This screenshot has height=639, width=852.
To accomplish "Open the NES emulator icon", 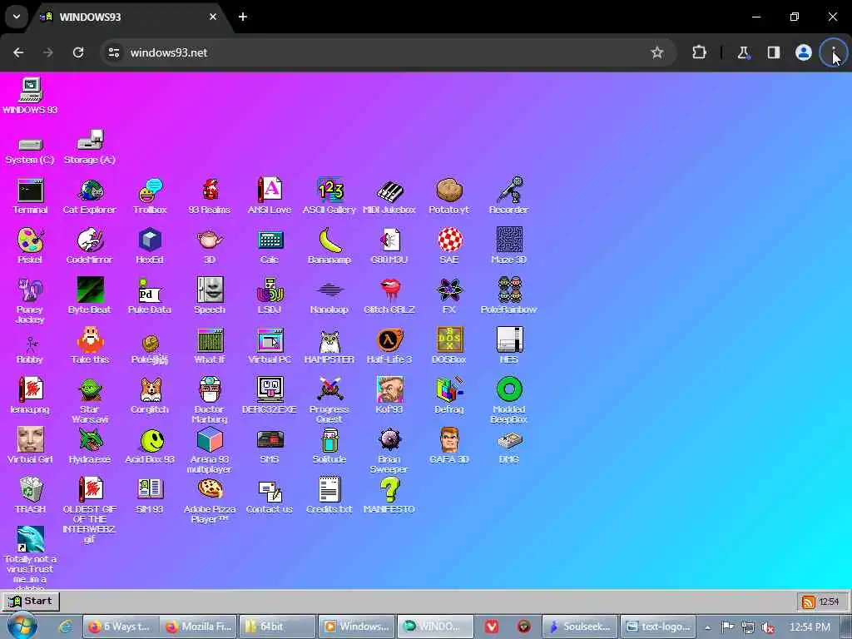I will pyautogui.click(x=509, y=340).
